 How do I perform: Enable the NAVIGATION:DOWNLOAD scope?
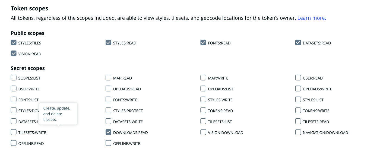tap(298, 132)
